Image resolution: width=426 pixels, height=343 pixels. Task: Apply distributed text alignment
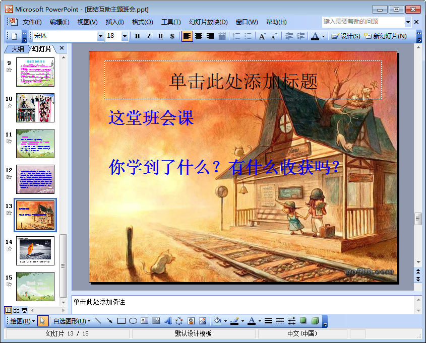click(x=222, y=36)
